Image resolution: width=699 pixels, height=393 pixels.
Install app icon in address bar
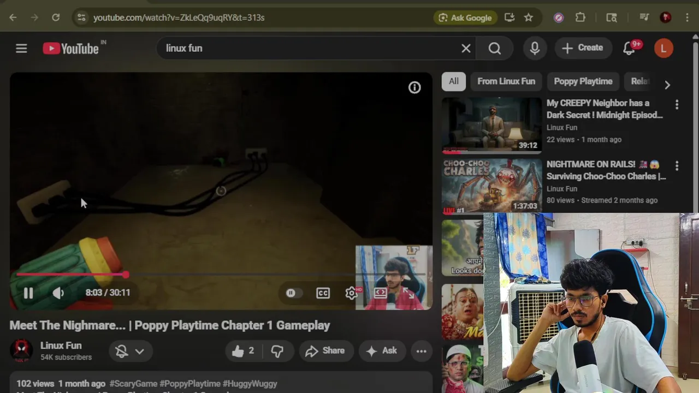point(510,17)
